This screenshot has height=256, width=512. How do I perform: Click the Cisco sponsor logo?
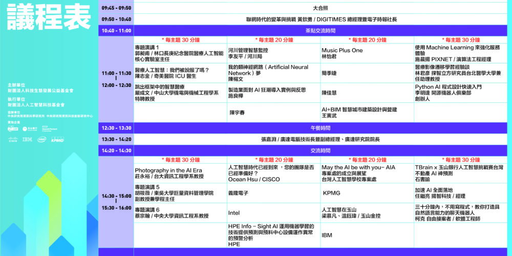click(13, 139)
